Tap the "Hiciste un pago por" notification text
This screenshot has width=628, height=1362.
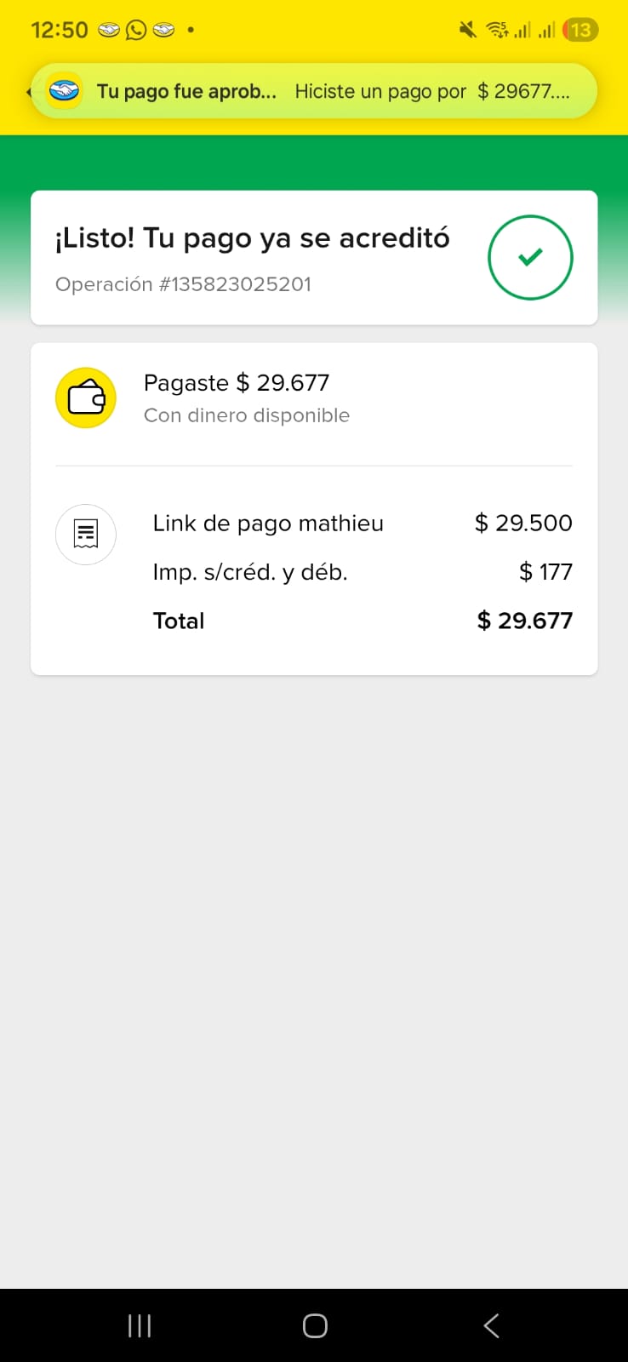(x=380, y=92)
